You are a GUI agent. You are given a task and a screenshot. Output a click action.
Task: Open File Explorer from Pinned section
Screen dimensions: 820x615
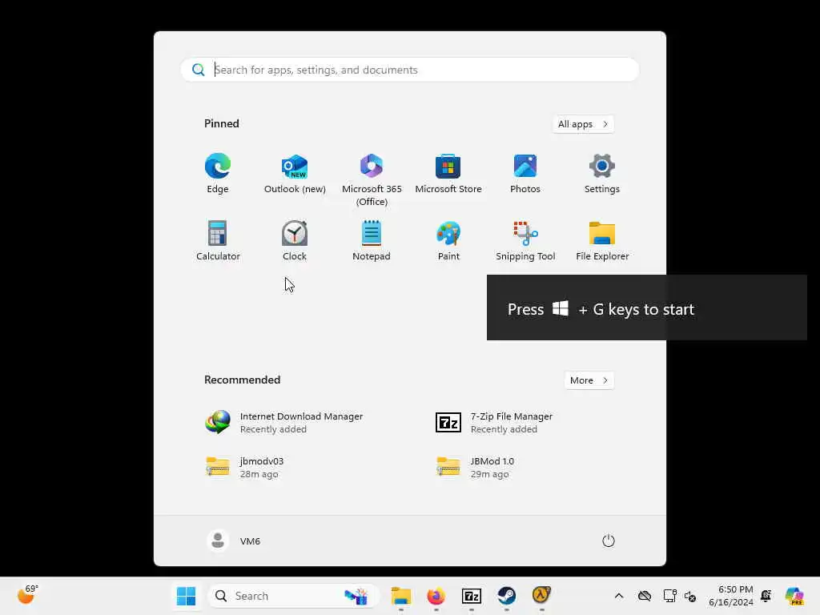pos(602,241)
